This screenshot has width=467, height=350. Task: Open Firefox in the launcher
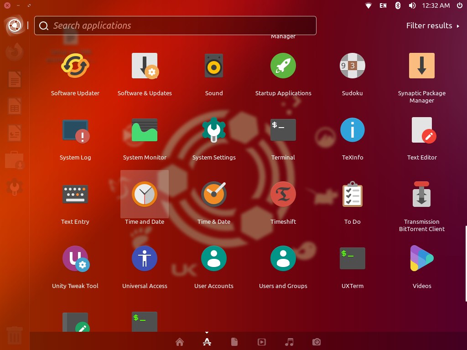pos(14,52)
